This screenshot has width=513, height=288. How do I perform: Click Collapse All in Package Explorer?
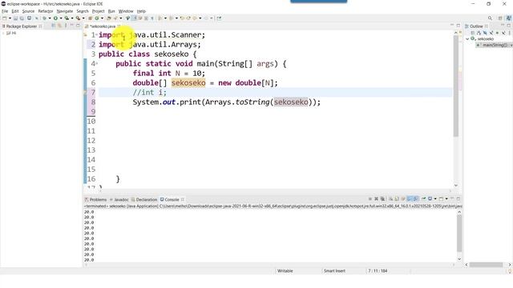tap(54, 26)
